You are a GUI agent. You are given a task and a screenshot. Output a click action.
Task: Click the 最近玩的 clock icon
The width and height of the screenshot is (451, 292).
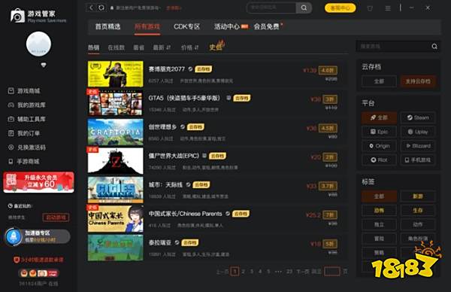point(10,206)
